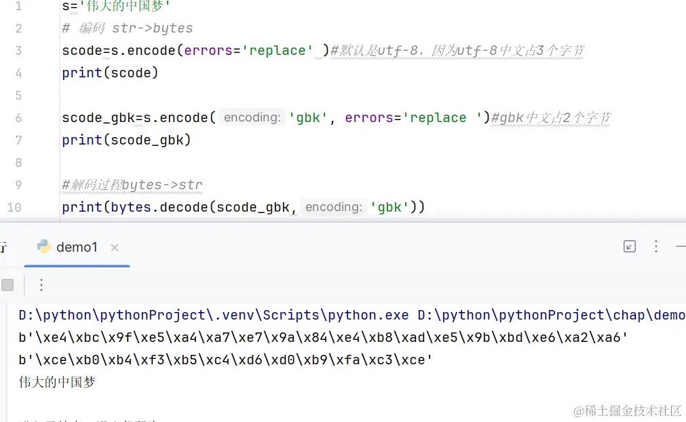
Task: Open more actions menu beside stop button
Action: pos(41,285)
